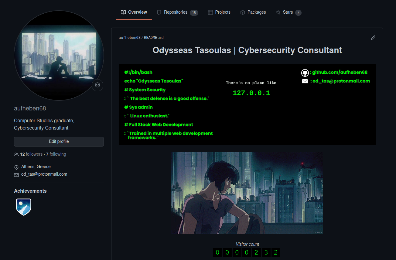Open the aufheben68 repository path link
This screenshot has height=260, width=396.
pos(129,38)
